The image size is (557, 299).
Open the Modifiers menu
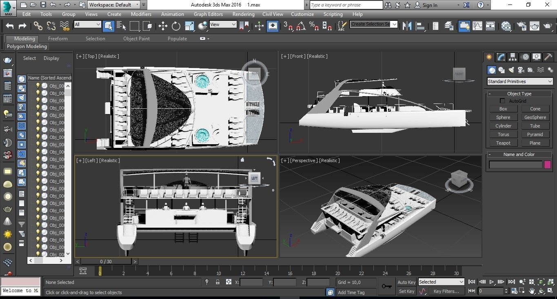pos(141,14)
